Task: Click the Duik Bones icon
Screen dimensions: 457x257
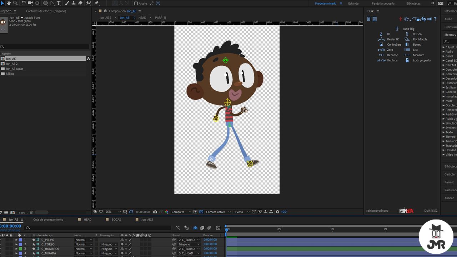Action: tap(407, 45)
